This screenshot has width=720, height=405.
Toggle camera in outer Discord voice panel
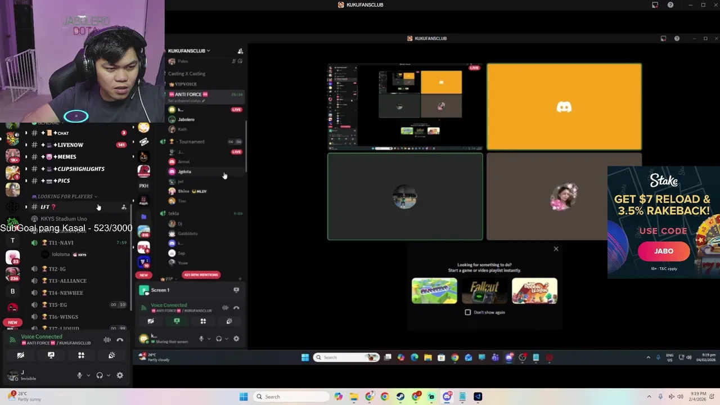(x=20, y=355)
